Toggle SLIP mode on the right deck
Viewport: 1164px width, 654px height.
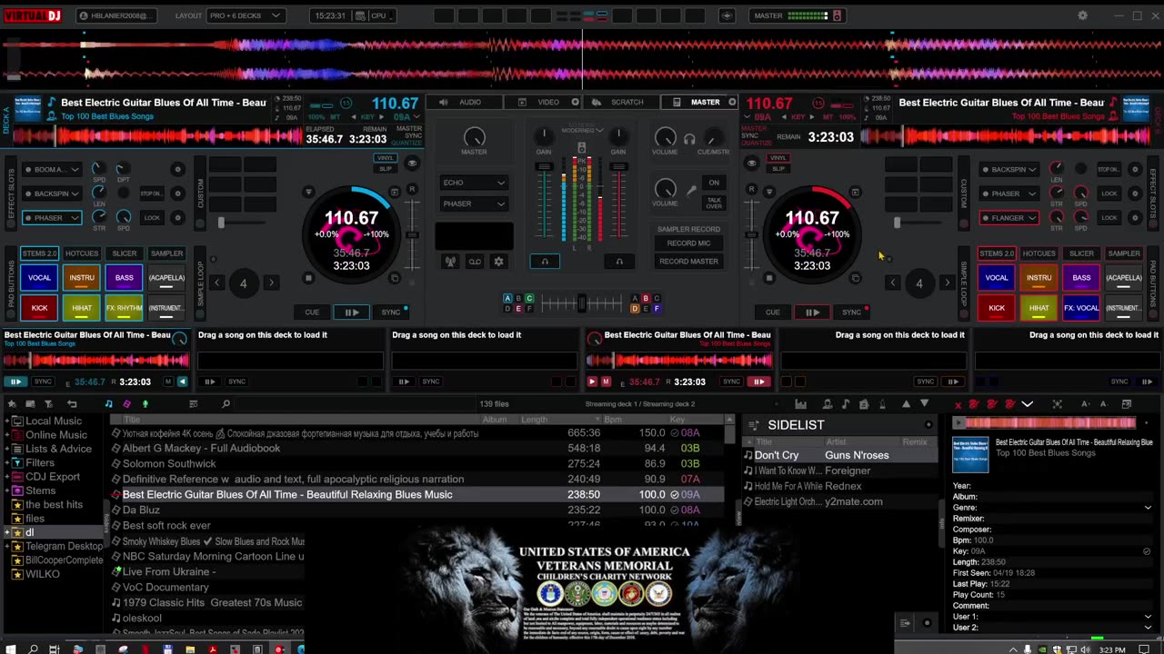click(x=778, y=168)
